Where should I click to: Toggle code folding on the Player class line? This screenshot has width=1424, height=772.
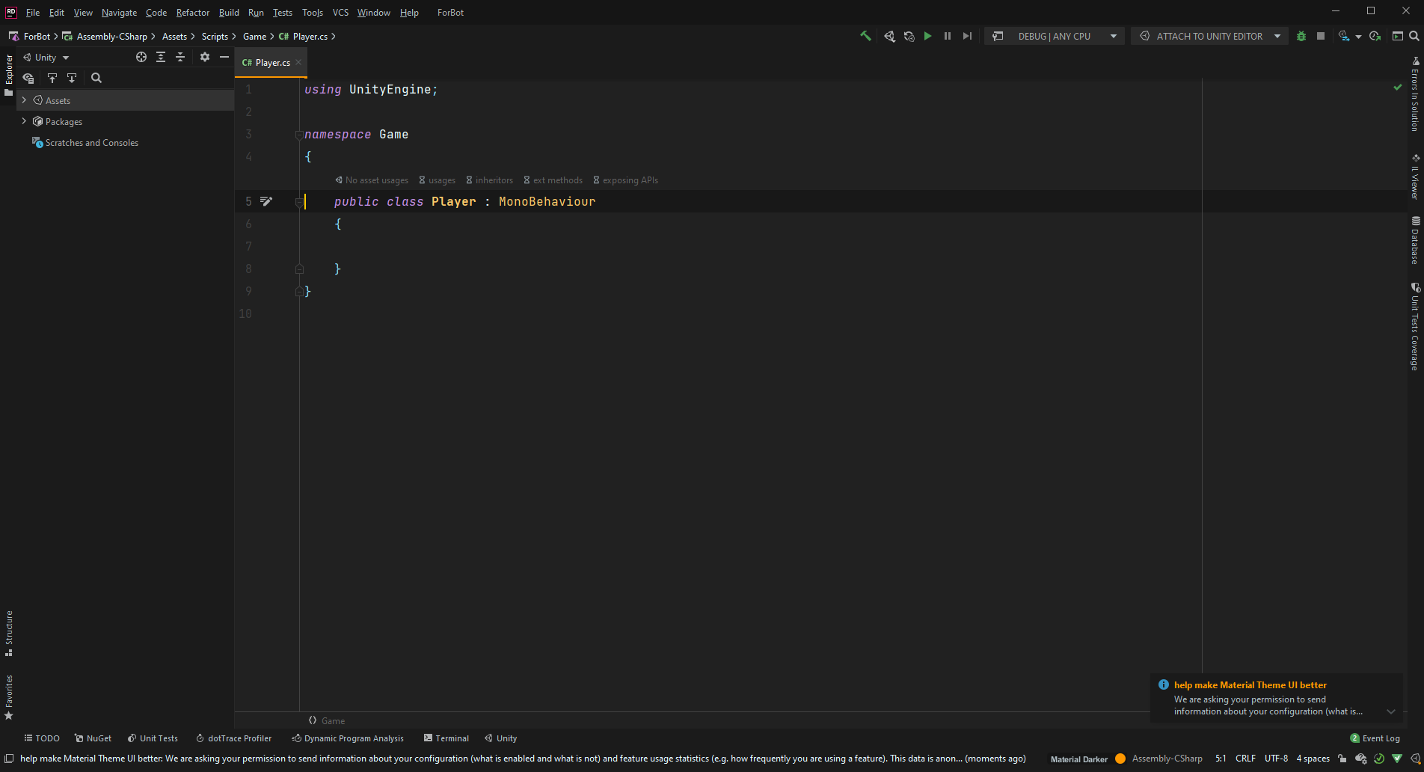pos(299,202)
